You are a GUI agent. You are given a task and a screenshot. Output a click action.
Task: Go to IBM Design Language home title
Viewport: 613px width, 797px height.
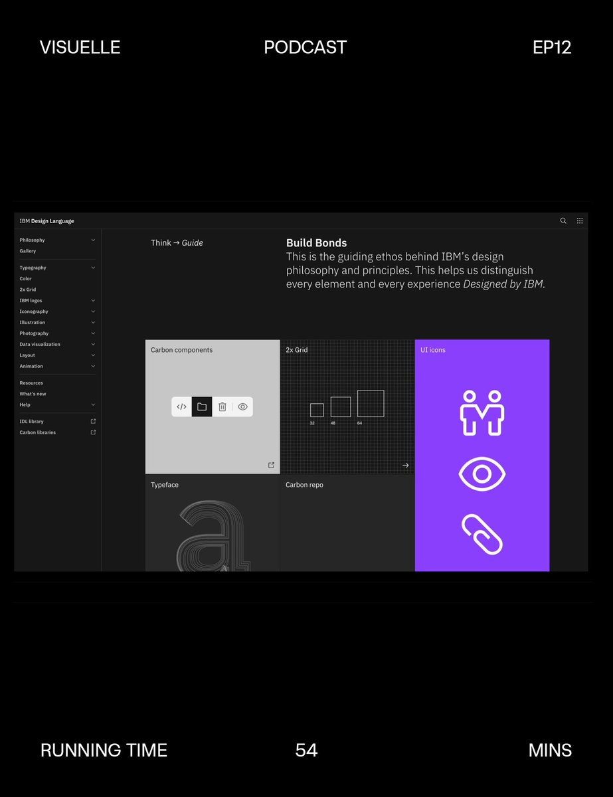[47, 221]
